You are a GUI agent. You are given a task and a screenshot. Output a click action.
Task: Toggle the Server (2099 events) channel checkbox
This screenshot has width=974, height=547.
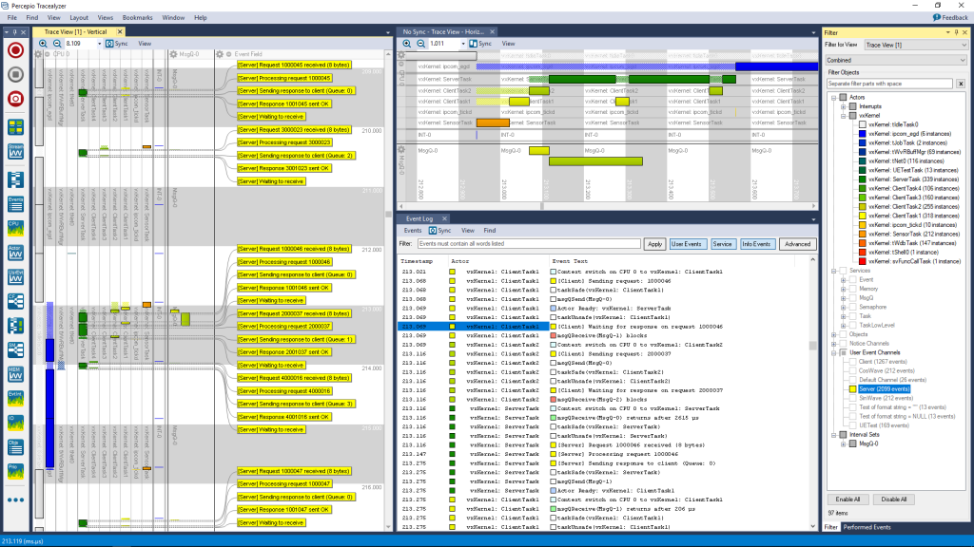853,388
